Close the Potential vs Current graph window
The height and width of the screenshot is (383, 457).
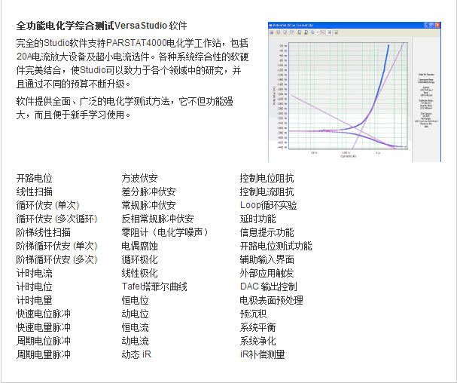tap(437, 25)
